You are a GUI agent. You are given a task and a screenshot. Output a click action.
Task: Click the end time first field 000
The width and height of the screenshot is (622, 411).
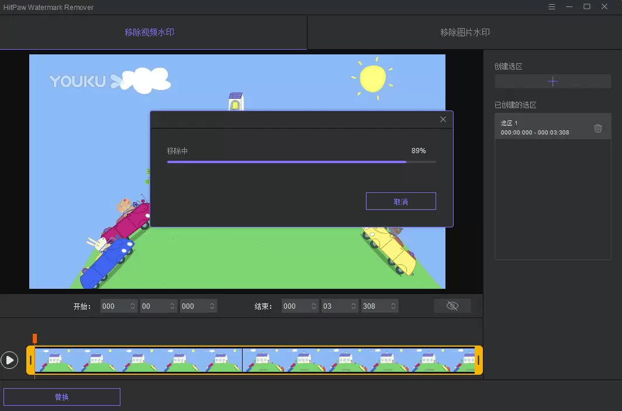[300, 306]
